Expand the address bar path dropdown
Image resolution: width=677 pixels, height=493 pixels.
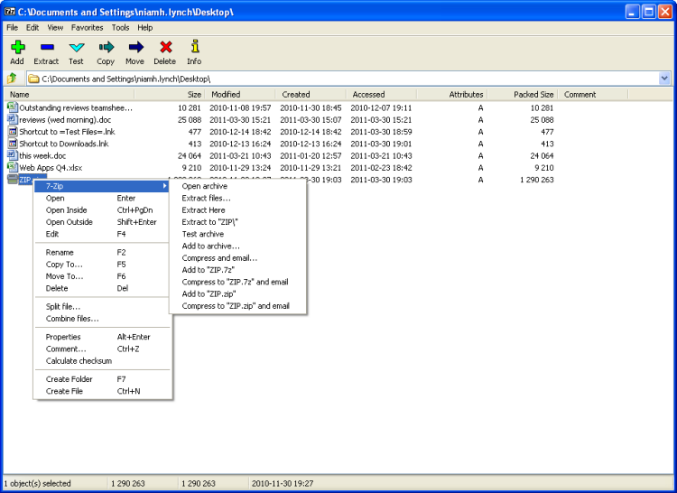tap(664, 79)
